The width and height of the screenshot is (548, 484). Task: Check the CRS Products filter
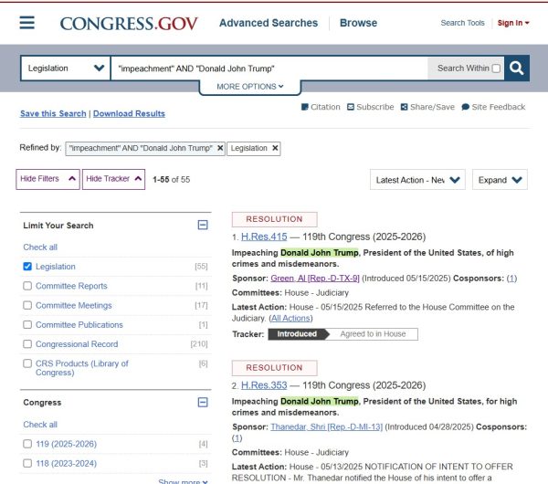click(27, 363)
